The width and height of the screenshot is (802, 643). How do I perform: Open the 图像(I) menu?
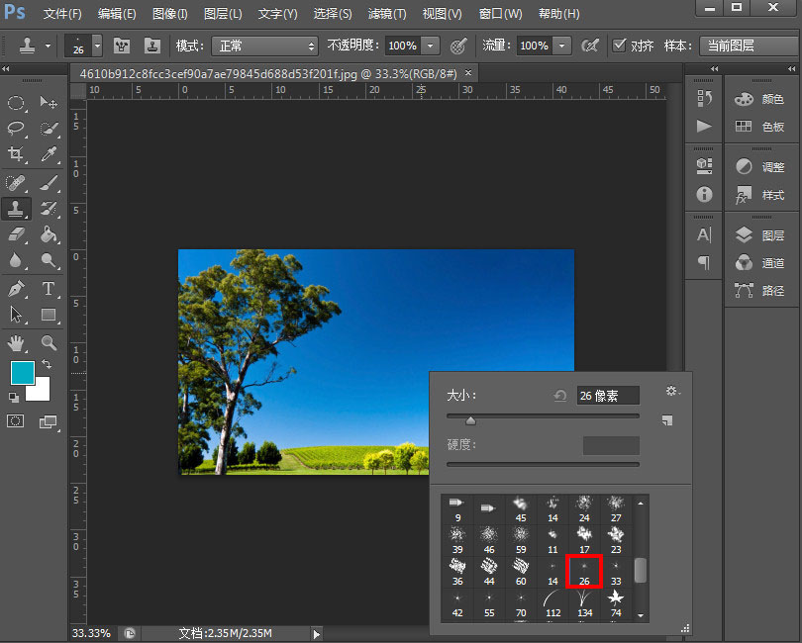point(170,14)
